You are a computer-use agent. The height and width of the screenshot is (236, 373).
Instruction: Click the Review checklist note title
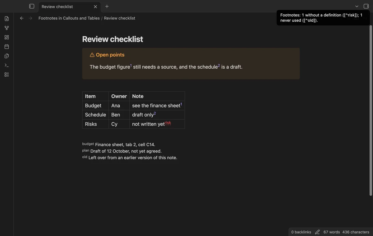[113, 39]
